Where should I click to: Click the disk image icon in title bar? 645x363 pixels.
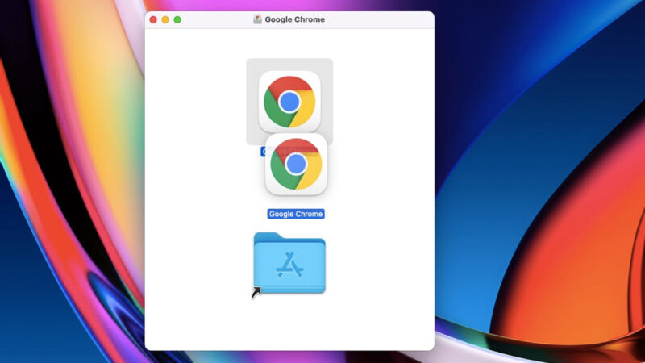[257, 19]
